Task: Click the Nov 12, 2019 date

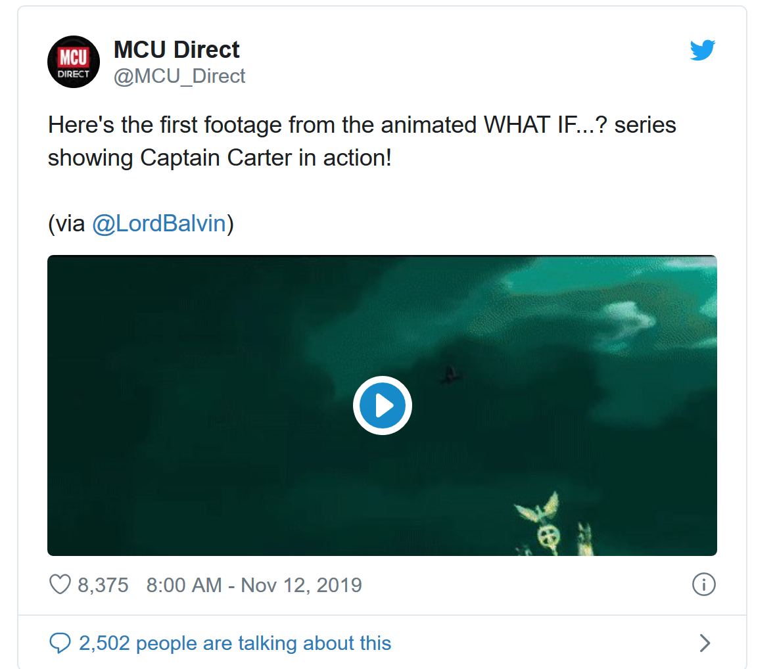Action: click(x=301, y=585)
